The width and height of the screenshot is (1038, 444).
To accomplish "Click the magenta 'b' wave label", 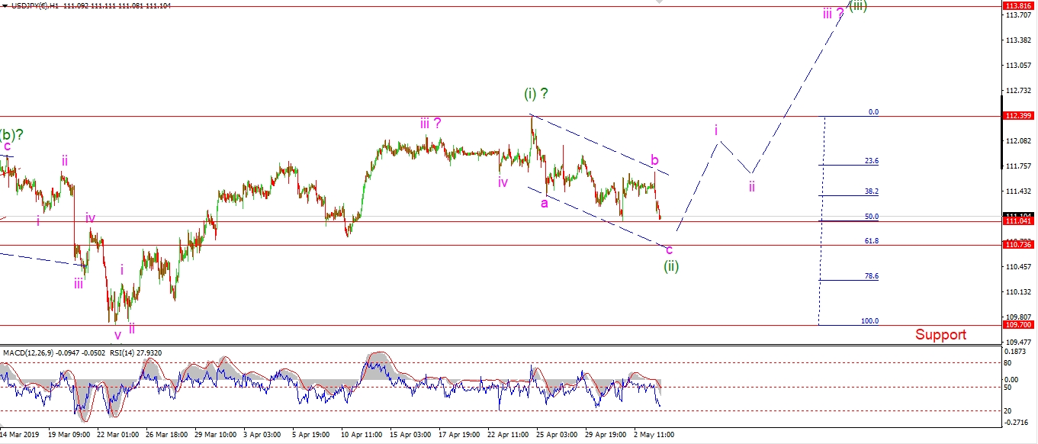I will click(x=654, y=160).
